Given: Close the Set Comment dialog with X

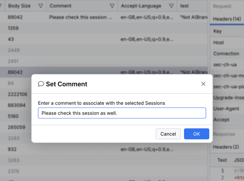Looking at the screenshot, I should (x=203, y=84).
